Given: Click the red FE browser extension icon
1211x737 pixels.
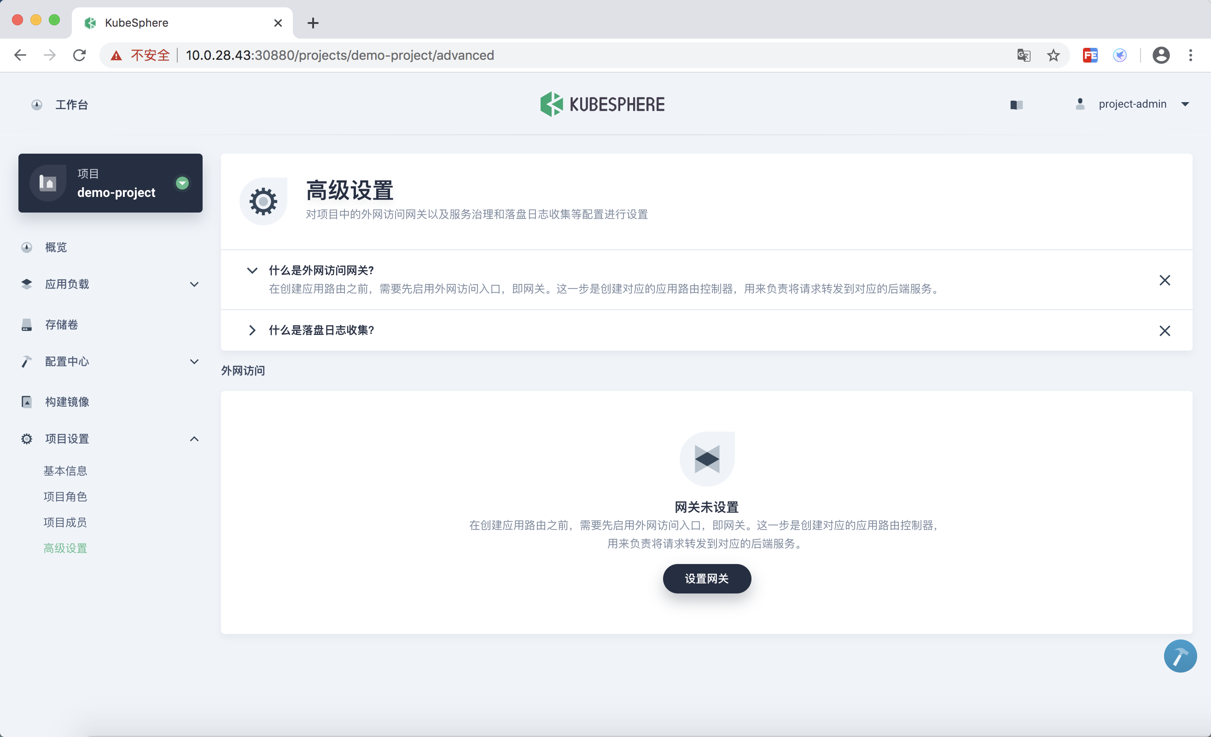Looking at the screenshot, I should point(1089,55).
